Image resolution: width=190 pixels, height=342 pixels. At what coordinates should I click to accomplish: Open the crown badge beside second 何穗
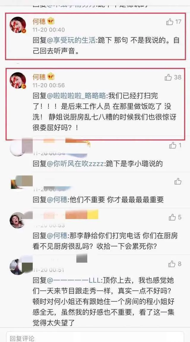click(x=51, y=77)
